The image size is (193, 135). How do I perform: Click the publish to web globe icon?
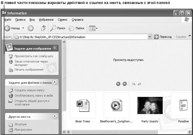point(11,96)
